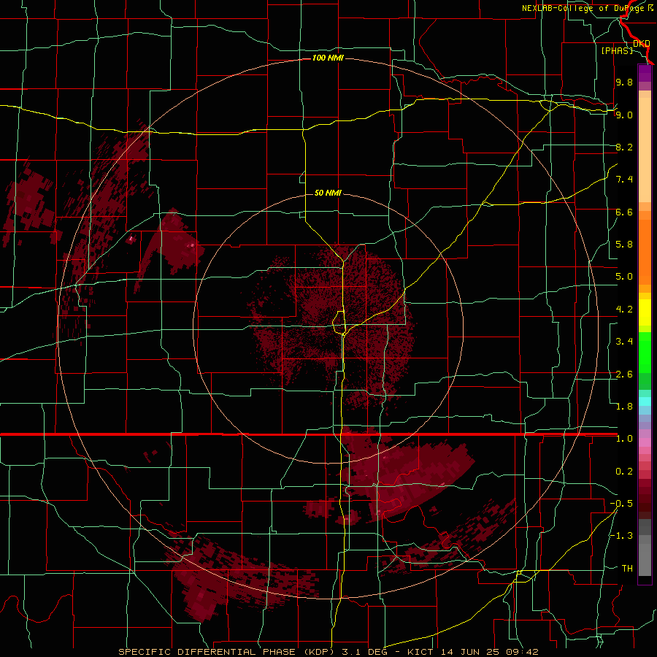Click the [PHAS] legend unit label
Image resolution: width=657 pixels, height=657 pixels.
pyautogui.click(x=617, y=50)
